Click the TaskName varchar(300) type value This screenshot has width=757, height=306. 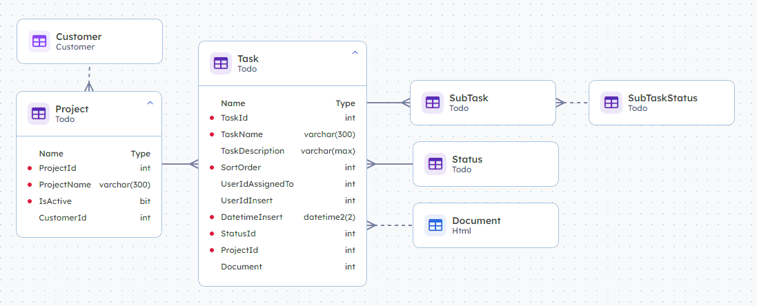(x=330, y=134)
